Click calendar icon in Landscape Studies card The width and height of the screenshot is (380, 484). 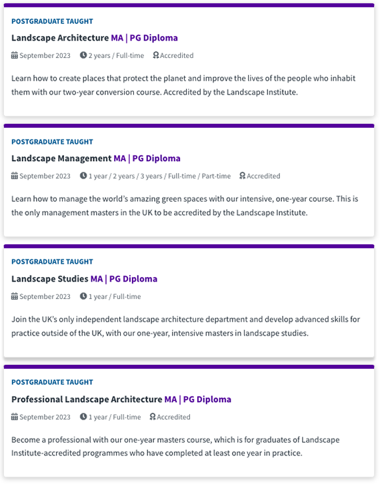click(x=15, y=296)
